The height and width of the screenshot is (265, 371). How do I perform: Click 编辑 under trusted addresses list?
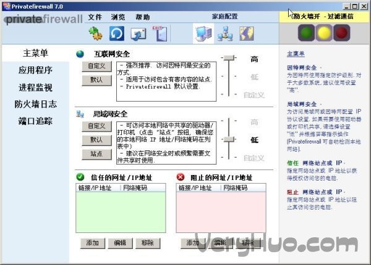point(120,243)
